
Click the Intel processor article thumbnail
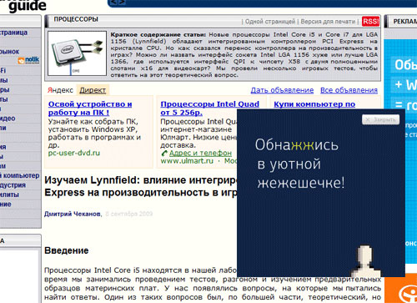77,53
